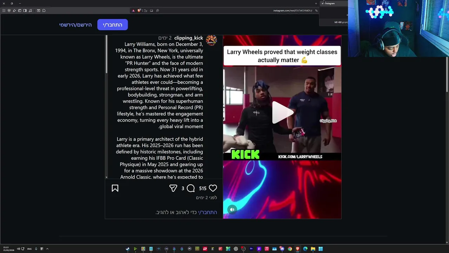Open the music note playlist icon
This screenshot has width=449, height=253.
pos(30,11)
